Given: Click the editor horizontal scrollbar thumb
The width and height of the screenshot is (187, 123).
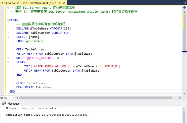Looking at the screenshot, I should (x=96, y=98).
